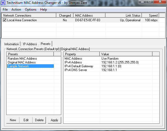Click the Link Status column header
167x131 pixels.
(x=124, y=16)
